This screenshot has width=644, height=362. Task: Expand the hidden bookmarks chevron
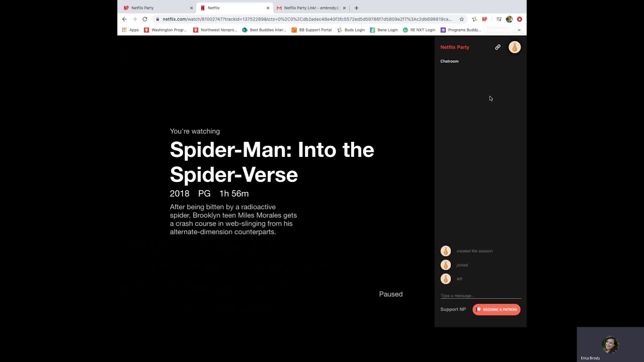[519, 30]
